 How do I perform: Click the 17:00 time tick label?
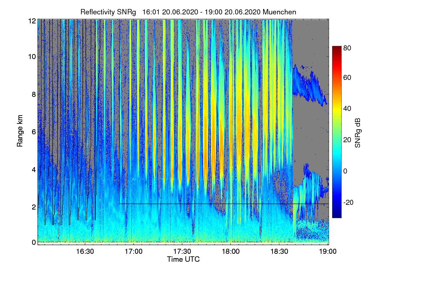click(134, 251)
